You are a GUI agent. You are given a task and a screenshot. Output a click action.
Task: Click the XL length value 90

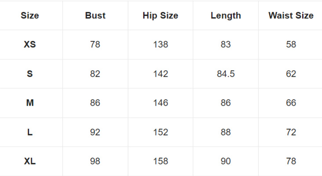click(226, 161)
